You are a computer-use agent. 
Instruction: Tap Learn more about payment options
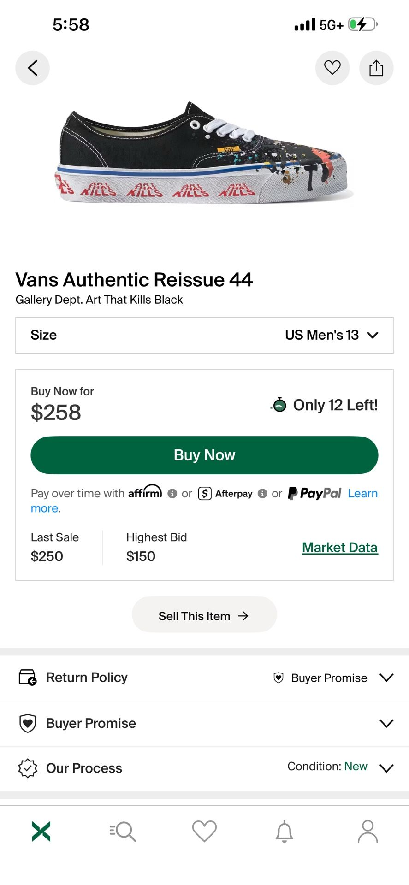[x=362, y=494]
